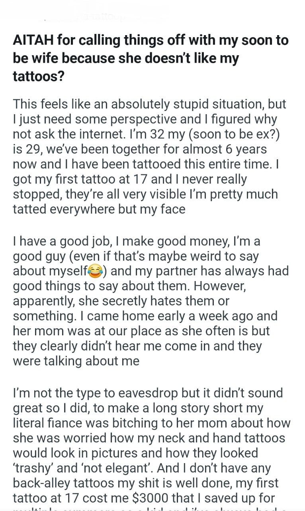Select the paragraph starting "I'm not the type"
The width and height of the screenshot is (305, 511).
click(151, 446)
